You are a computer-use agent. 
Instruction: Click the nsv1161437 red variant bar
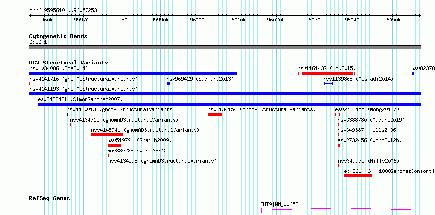coord(326,73)
